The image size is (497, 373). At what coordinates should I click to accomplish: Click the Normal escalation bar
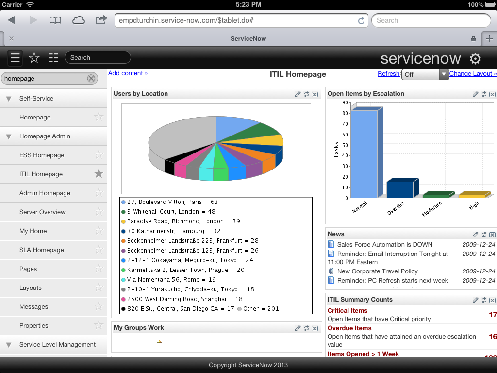click(x=366, y=153)
